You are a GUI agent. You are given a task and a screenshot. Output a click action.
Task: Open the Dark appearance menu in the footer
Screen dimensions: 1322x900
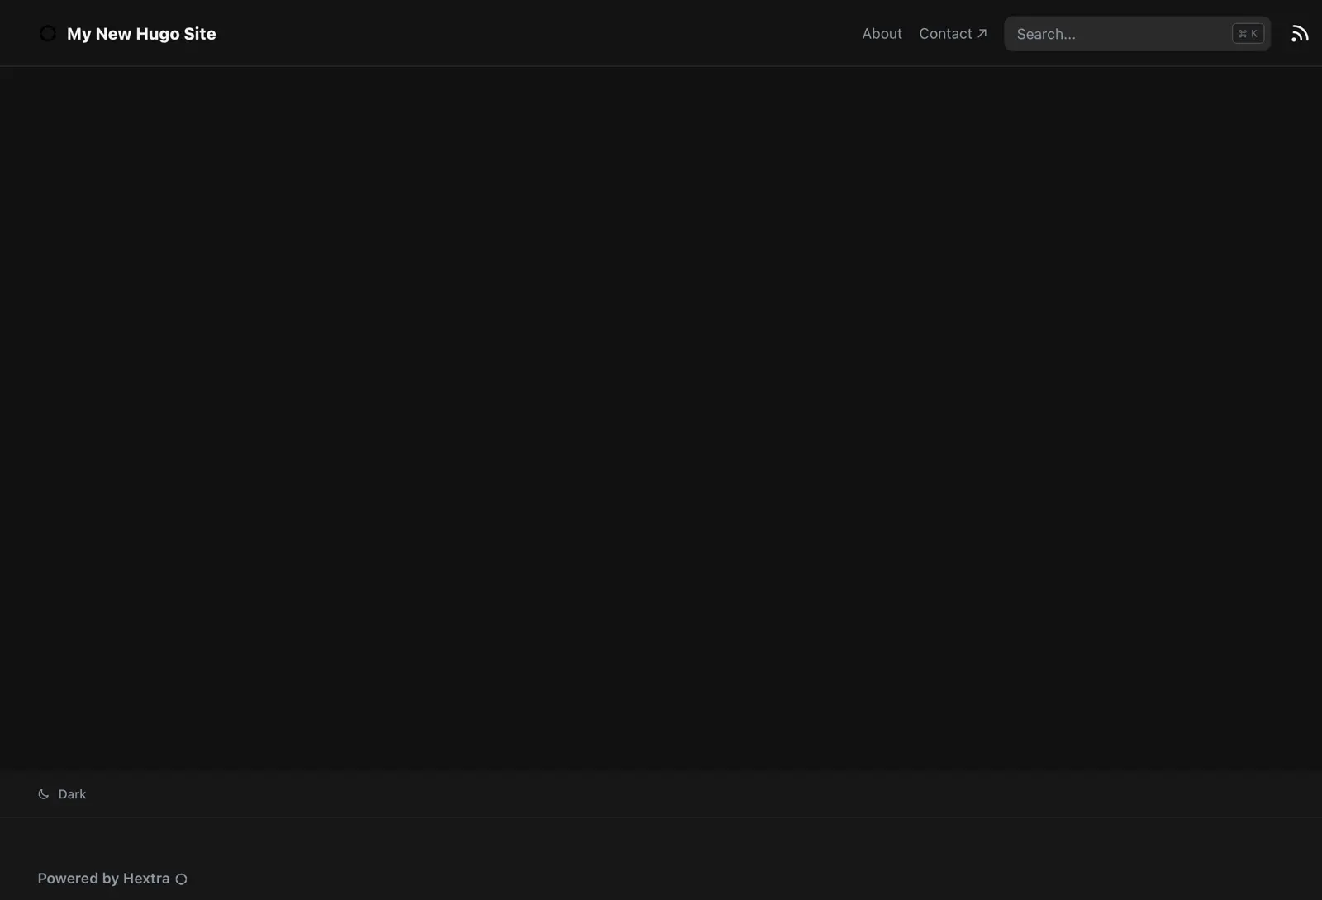[62, 793]
